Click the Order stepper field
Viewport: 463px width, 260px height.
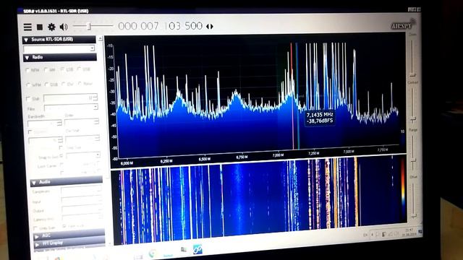(82, 122)
